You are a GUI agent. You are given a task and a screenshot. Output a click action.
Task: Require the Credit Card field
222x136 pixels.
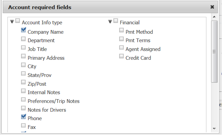click(121, 56)
